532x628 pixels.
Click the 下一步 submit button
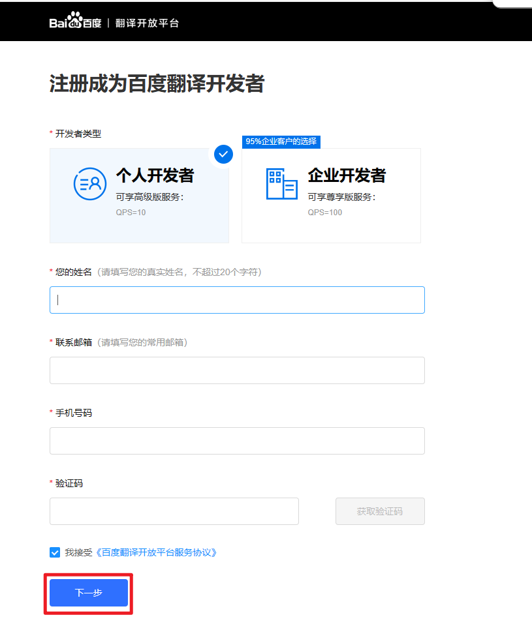pos(88,592)
